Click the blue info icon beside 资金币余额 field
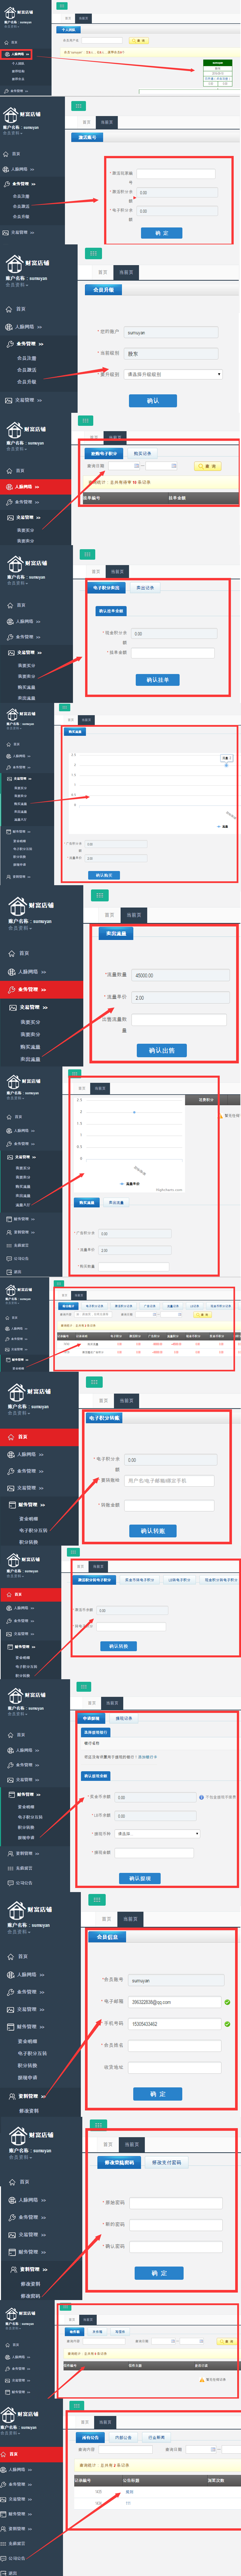The height and width of the screenshot is (2576, 241). point(201,1797)
